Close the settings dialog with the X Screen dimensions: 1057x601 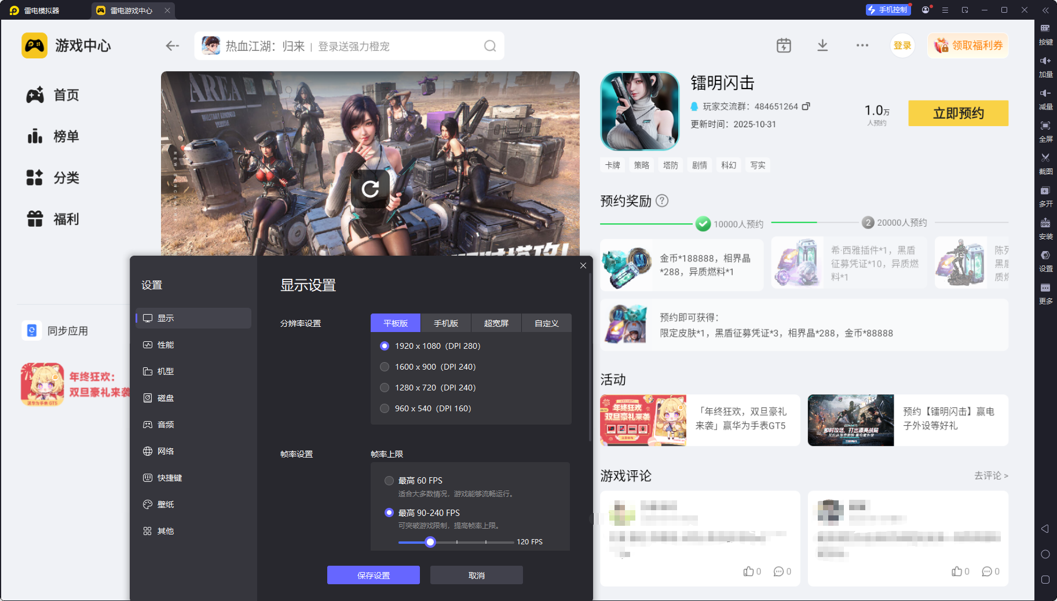[x=583, y=266]
